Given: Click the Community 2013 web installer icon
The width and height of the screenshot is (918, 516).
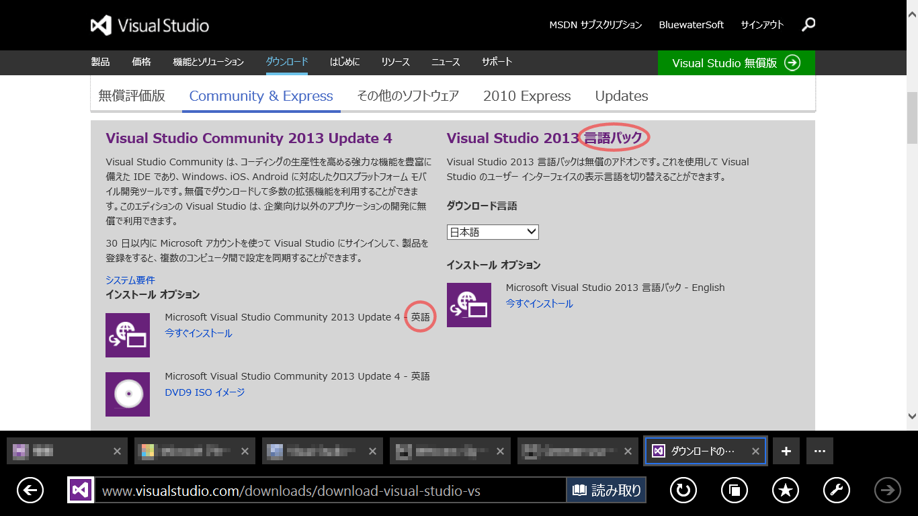Looking at the screenshot, I should tap(128, 335).
